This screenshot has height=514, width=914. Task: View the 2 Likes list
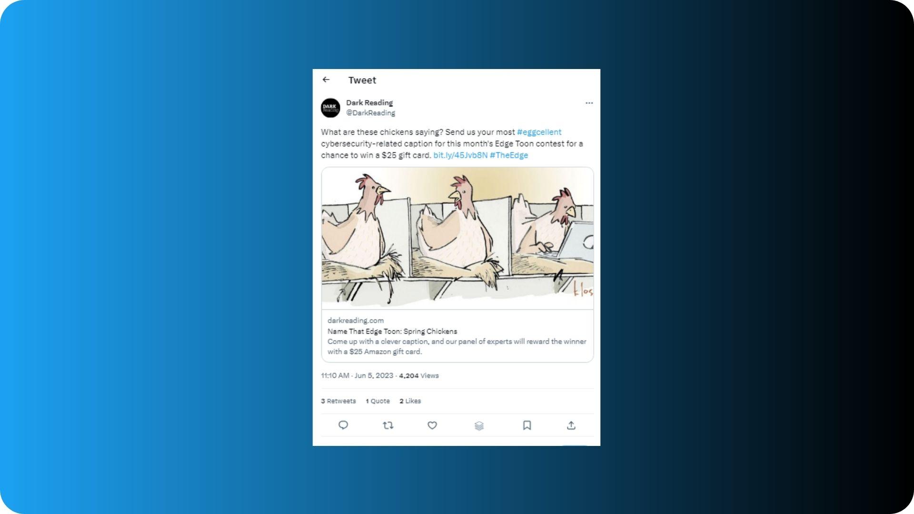pyautogui.click(x=410, y=401)
